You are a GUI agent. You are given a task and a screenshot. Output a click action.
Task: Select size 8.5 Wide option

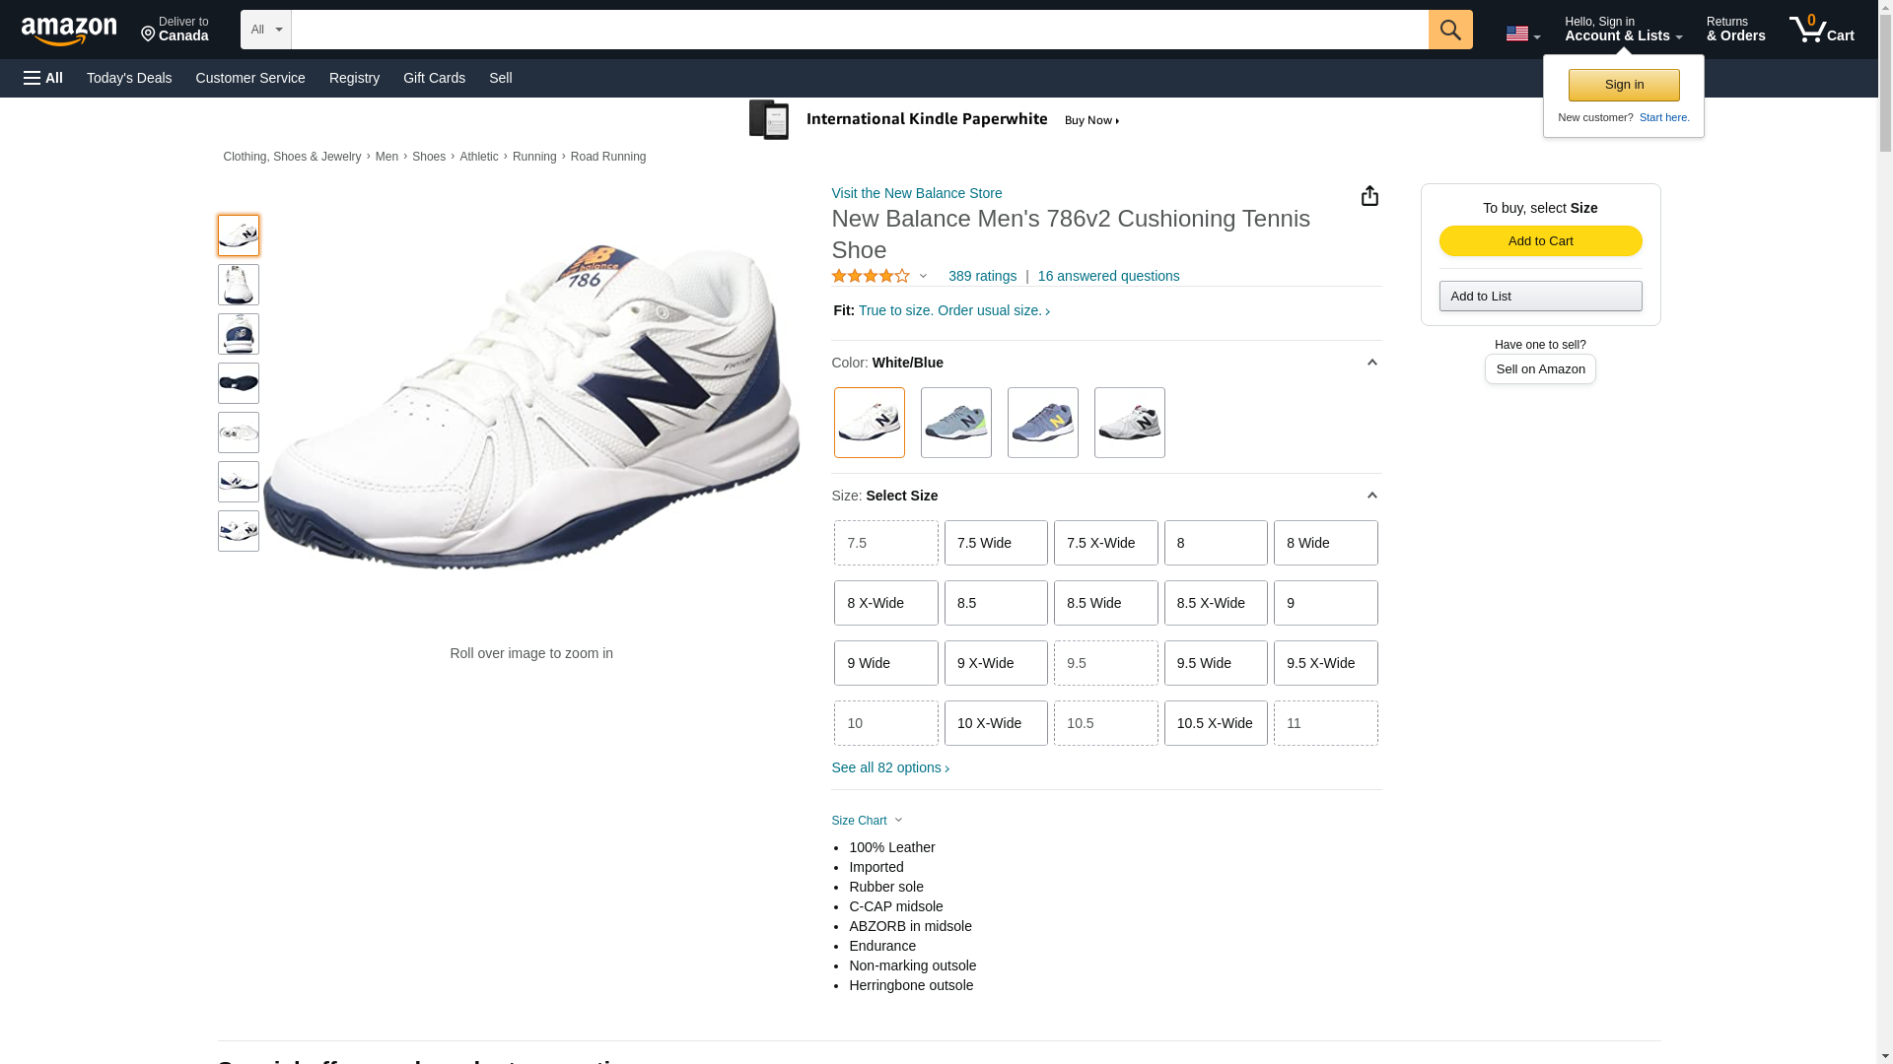1105,603
